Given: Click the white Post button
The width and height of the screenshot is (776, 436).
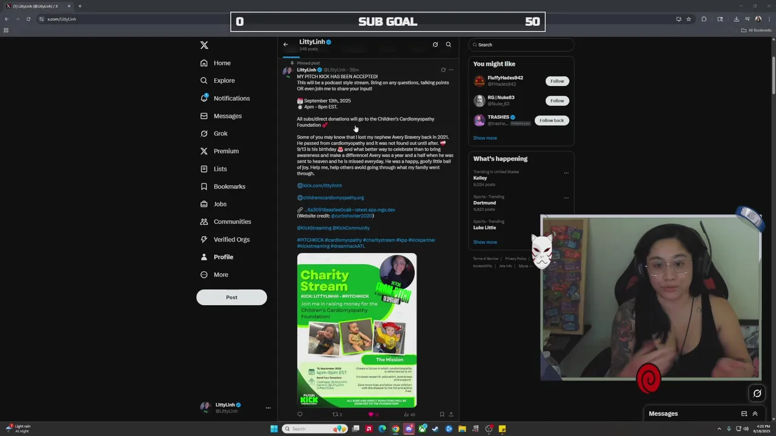Looking at the screenshot, I should (x=232, y=297).
